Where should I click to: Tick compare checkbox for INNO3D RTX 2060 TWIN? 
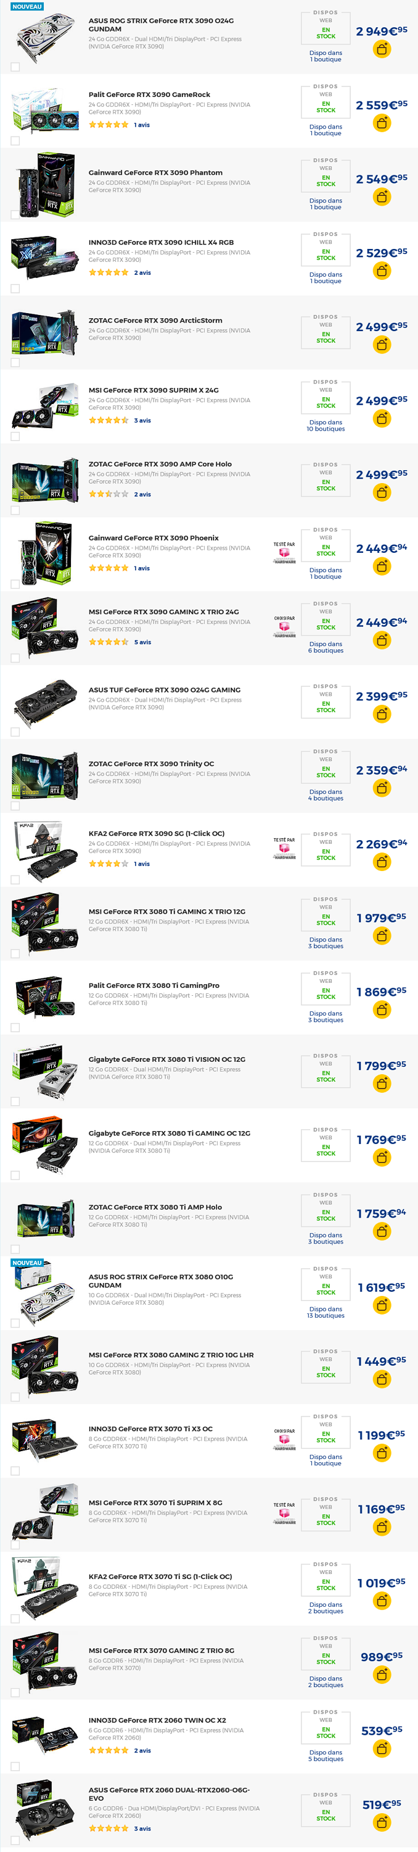pos(15,1766)
